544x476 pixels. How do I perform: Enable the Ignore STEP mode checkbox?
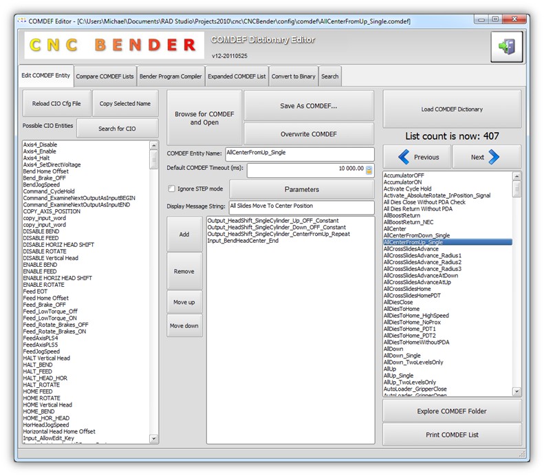pyautogui.click(x=172, y=188)
